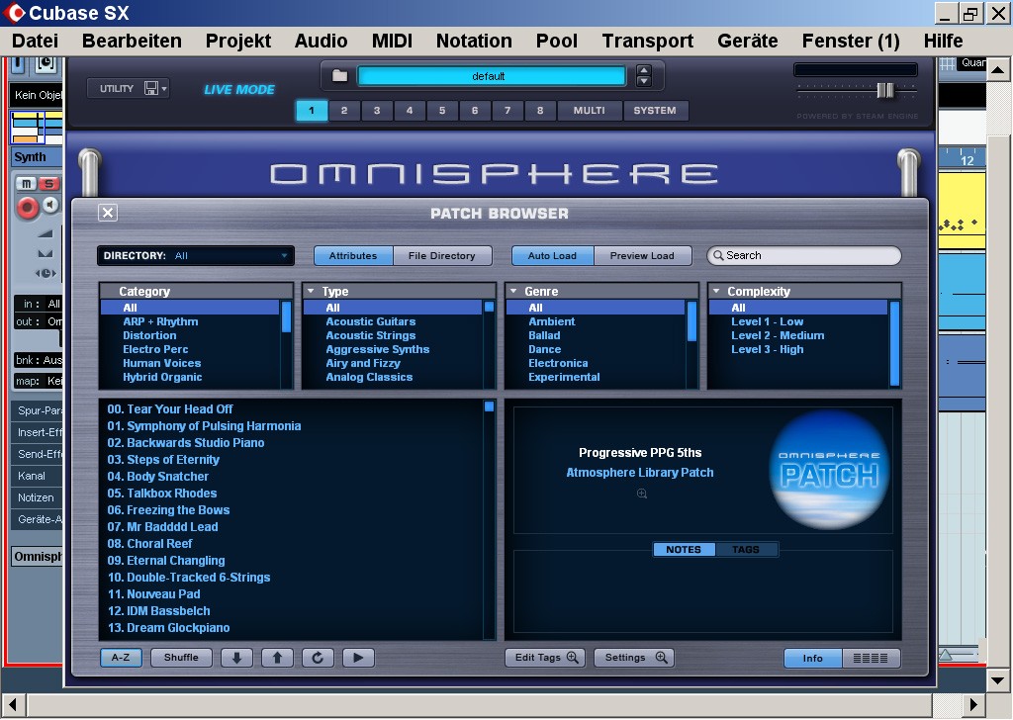Select patch Backwards Studio Piano
Viewport: 1013px width, 720px height.
(186, 442)
